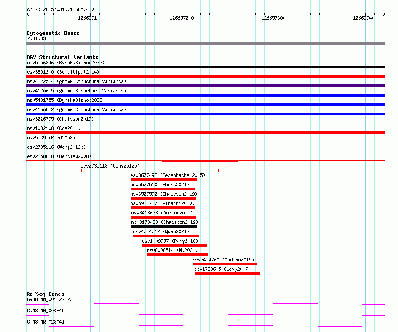Select the blue bar under nsv4170655
The image size is (398, 332).
tap(206, 95)
